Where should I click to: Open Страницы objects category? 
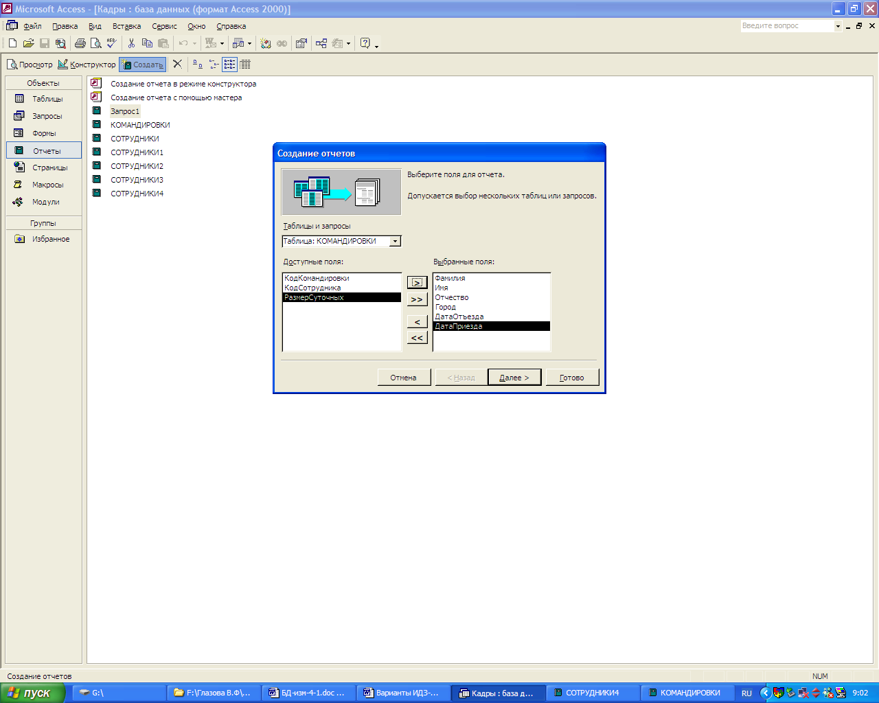[x=44, y=168]
